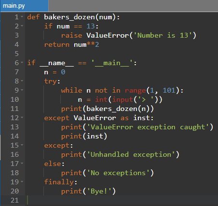The height and width of the screenshot is (206, 218).
Task: Click 'bakers_dozen(n)' inside the print call
Action: [x=118, y=109]
